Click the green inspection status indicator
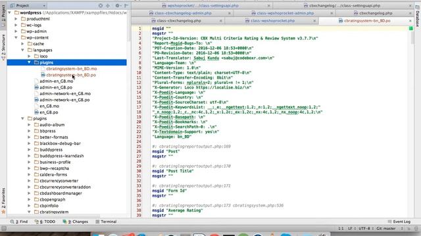 pyautogui.click(x=410, y=28)
